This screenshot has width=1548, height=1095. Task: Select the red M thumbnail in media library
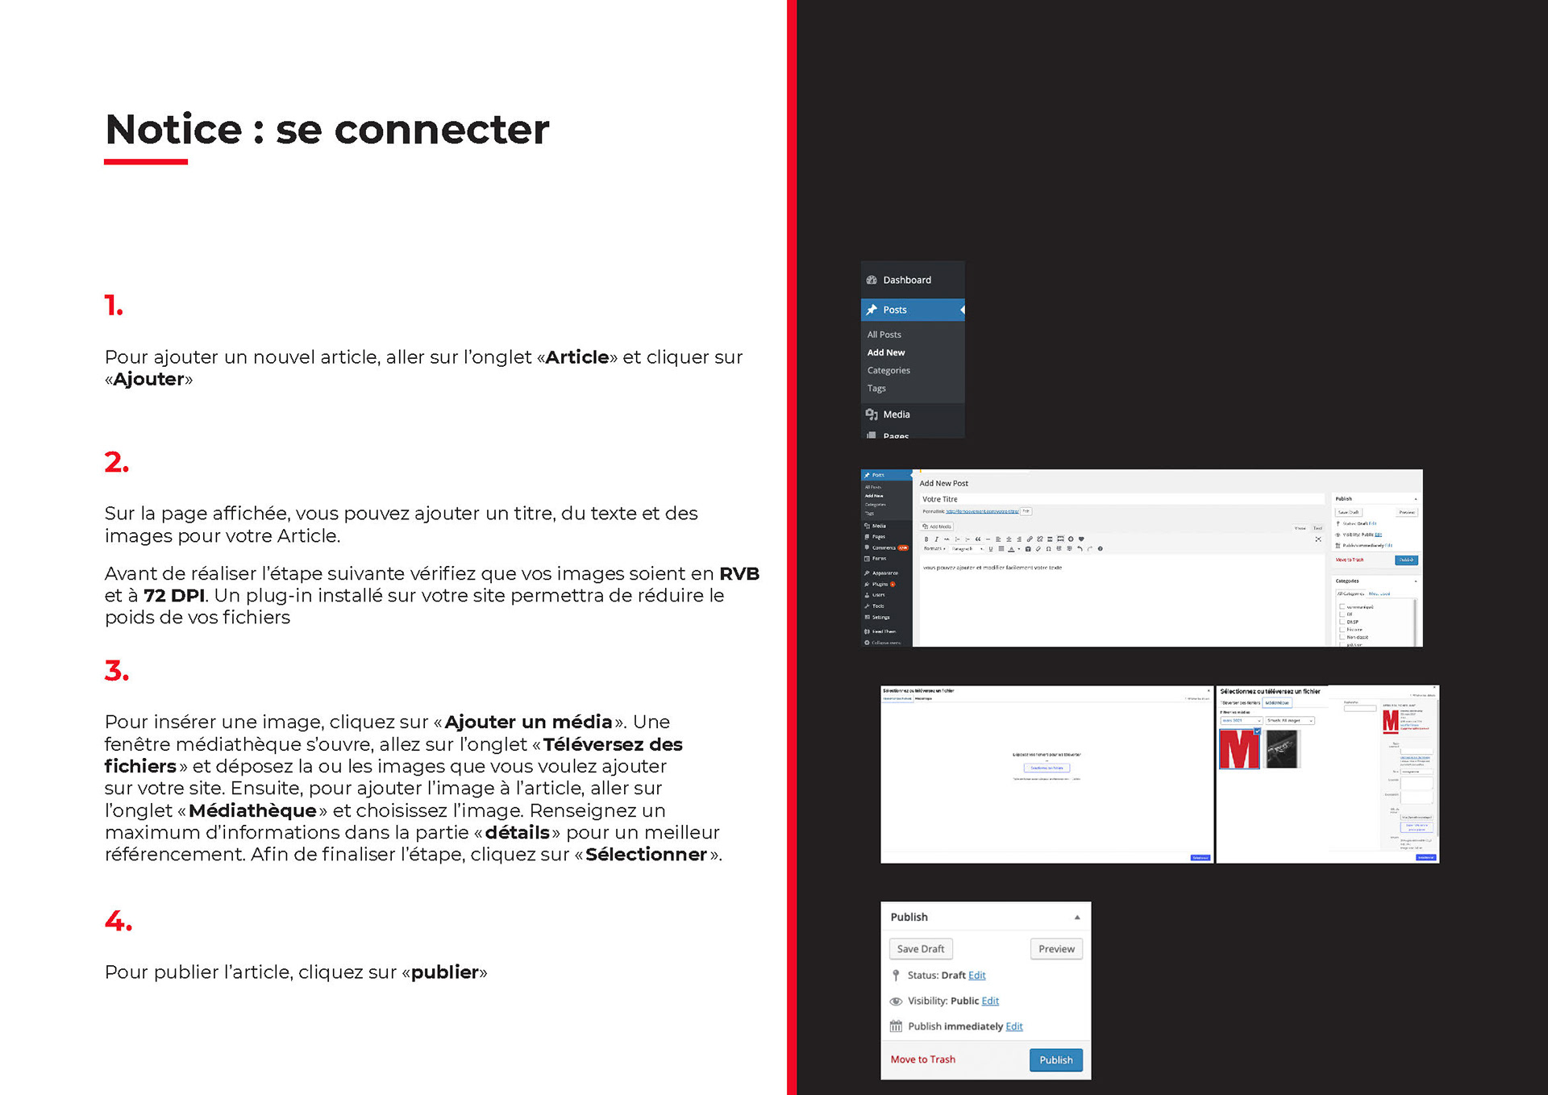tap(1240, 749)
